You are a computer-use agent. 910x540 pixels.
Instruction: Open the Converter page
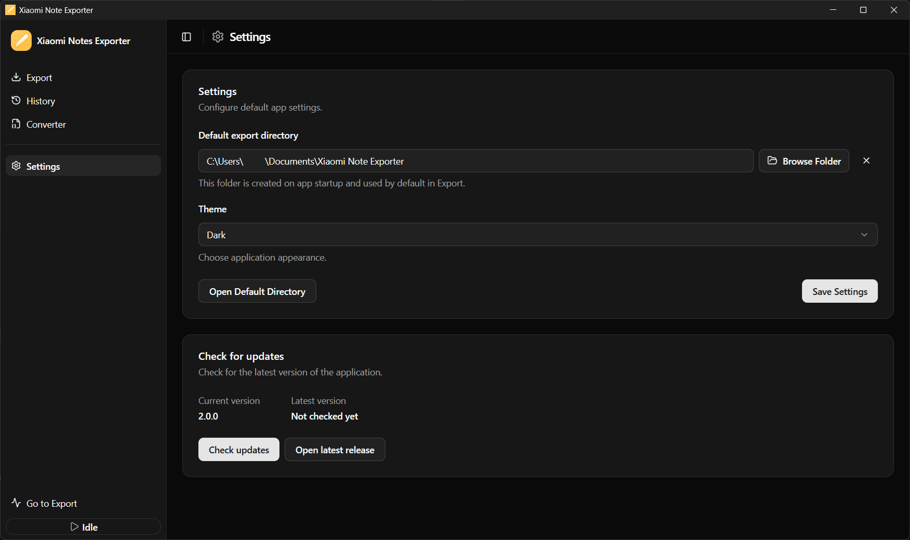[x=83, y=125]
